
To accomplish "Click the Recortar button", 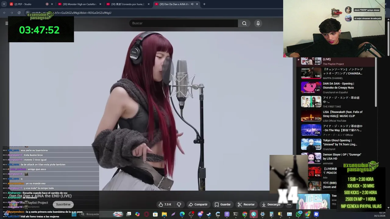I will [246, 204].
